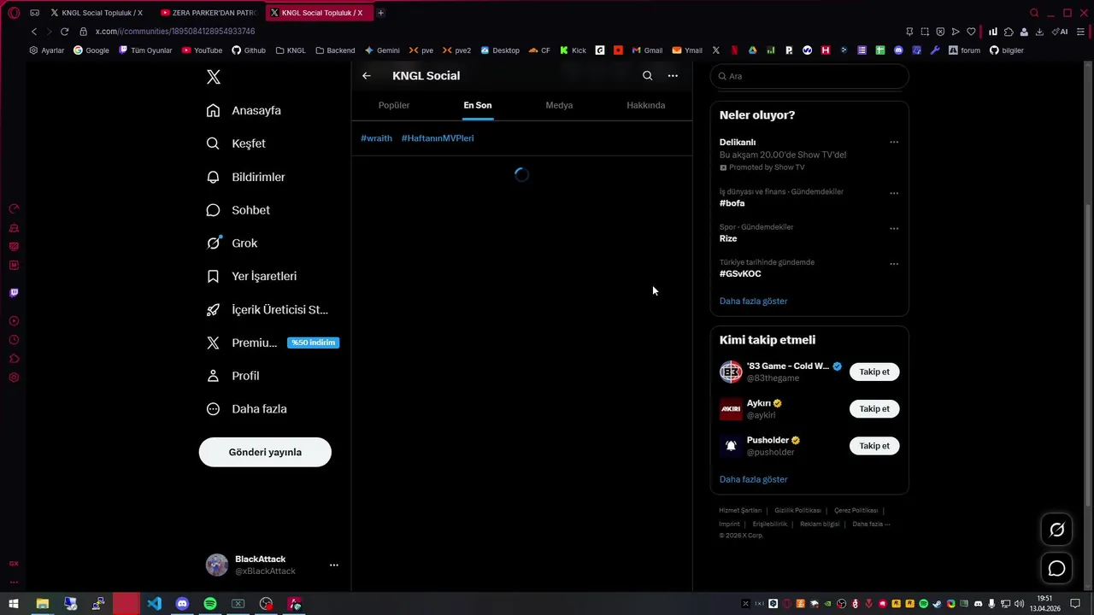Filter by #wraith hashtag
This screenshot has width=1094, height=615.
(x=376, y=138)
